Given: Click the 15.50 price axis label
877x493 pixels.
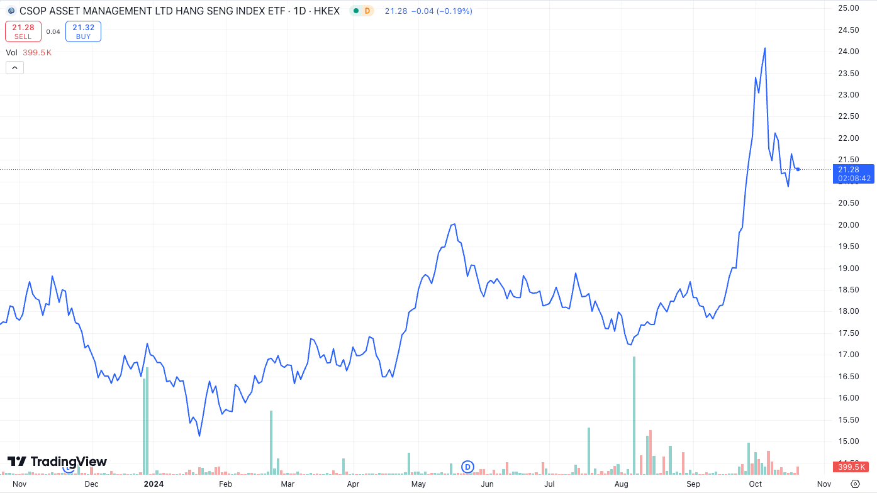Looking at the screenshot, I should (849, 420).
